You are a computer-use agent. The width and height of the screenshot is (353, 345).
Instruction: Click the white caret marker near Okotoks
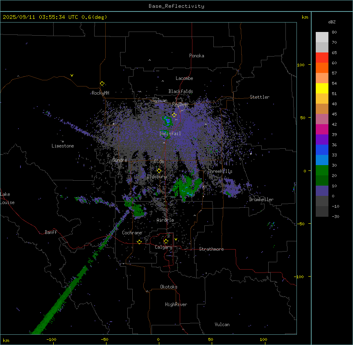click(x=147, y=291)
